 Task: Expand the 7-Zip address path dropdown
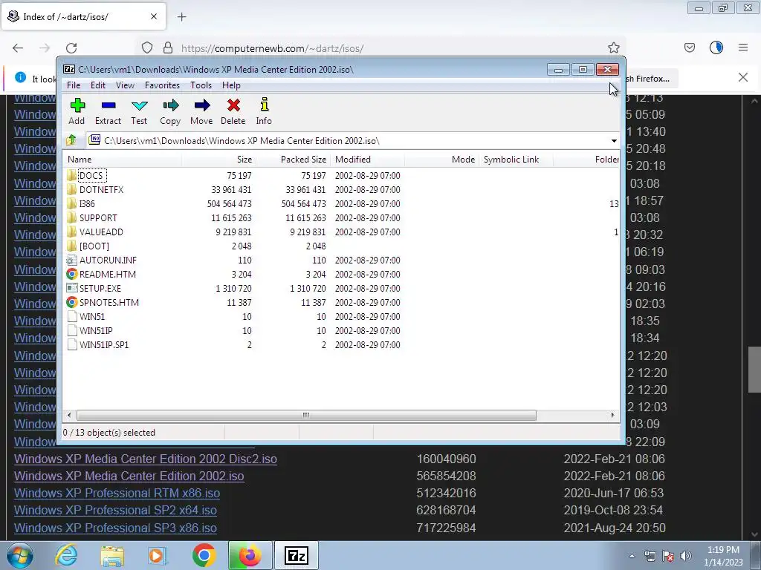coord(614,140)
